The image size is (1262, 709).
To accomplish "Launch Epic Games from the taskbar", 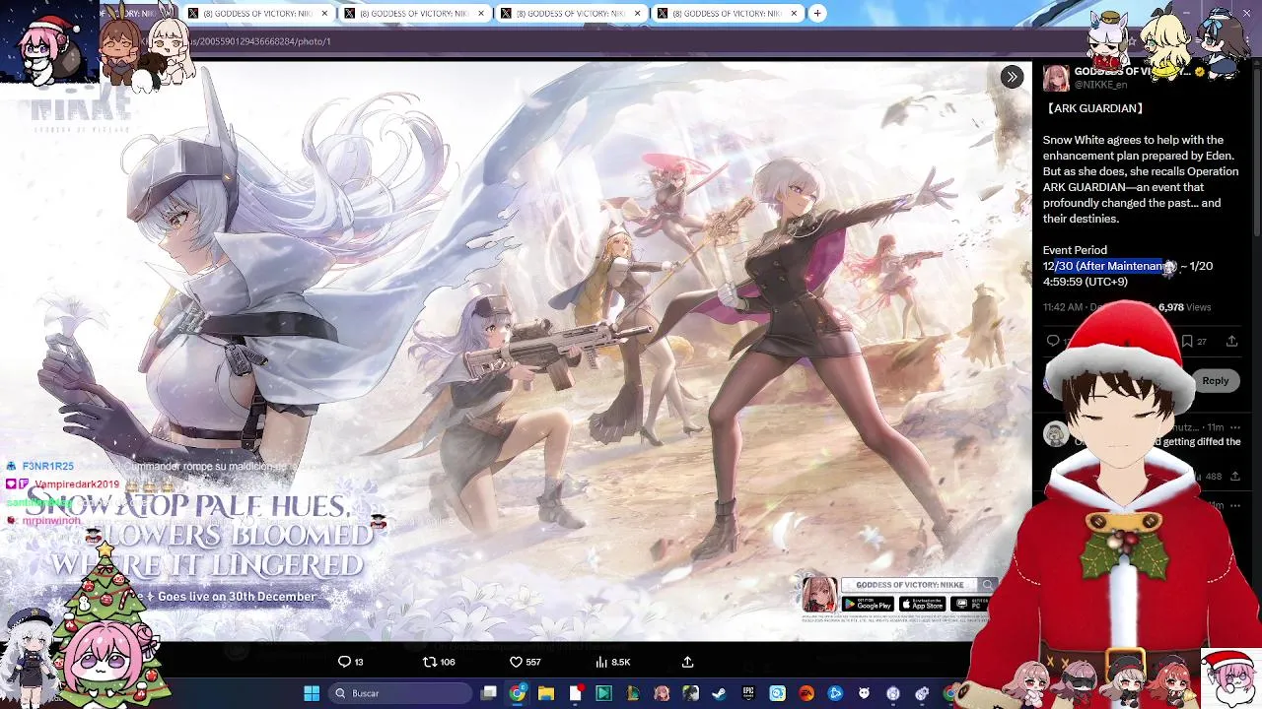I will (x=748, y=693).
